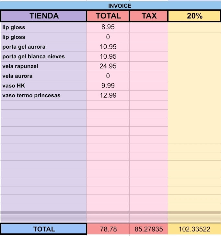Select the 102.33522 total cell

click(194, 229)
